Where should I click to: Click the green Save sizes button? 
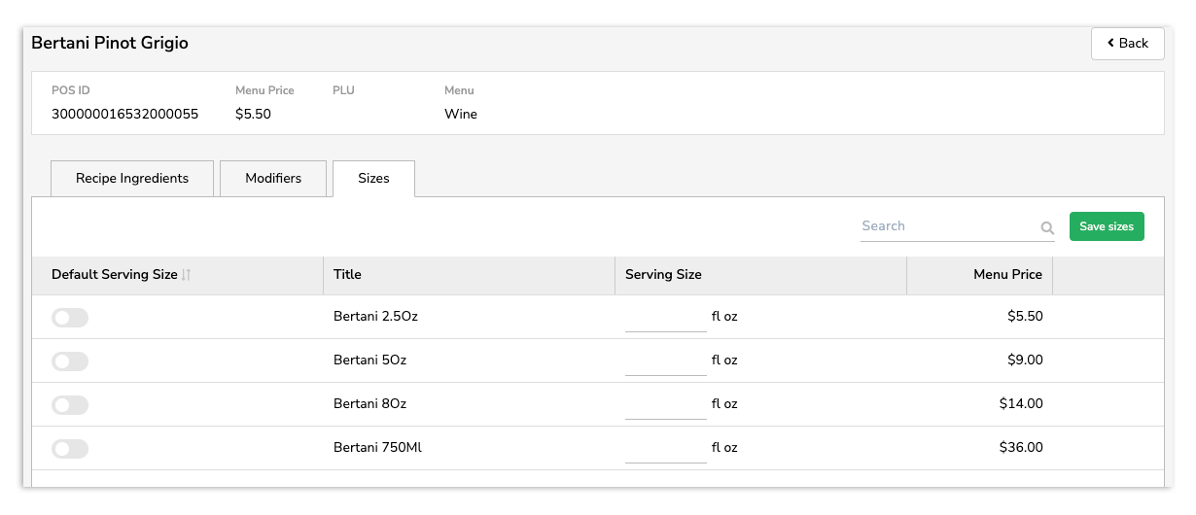[x=1107, y=226]
